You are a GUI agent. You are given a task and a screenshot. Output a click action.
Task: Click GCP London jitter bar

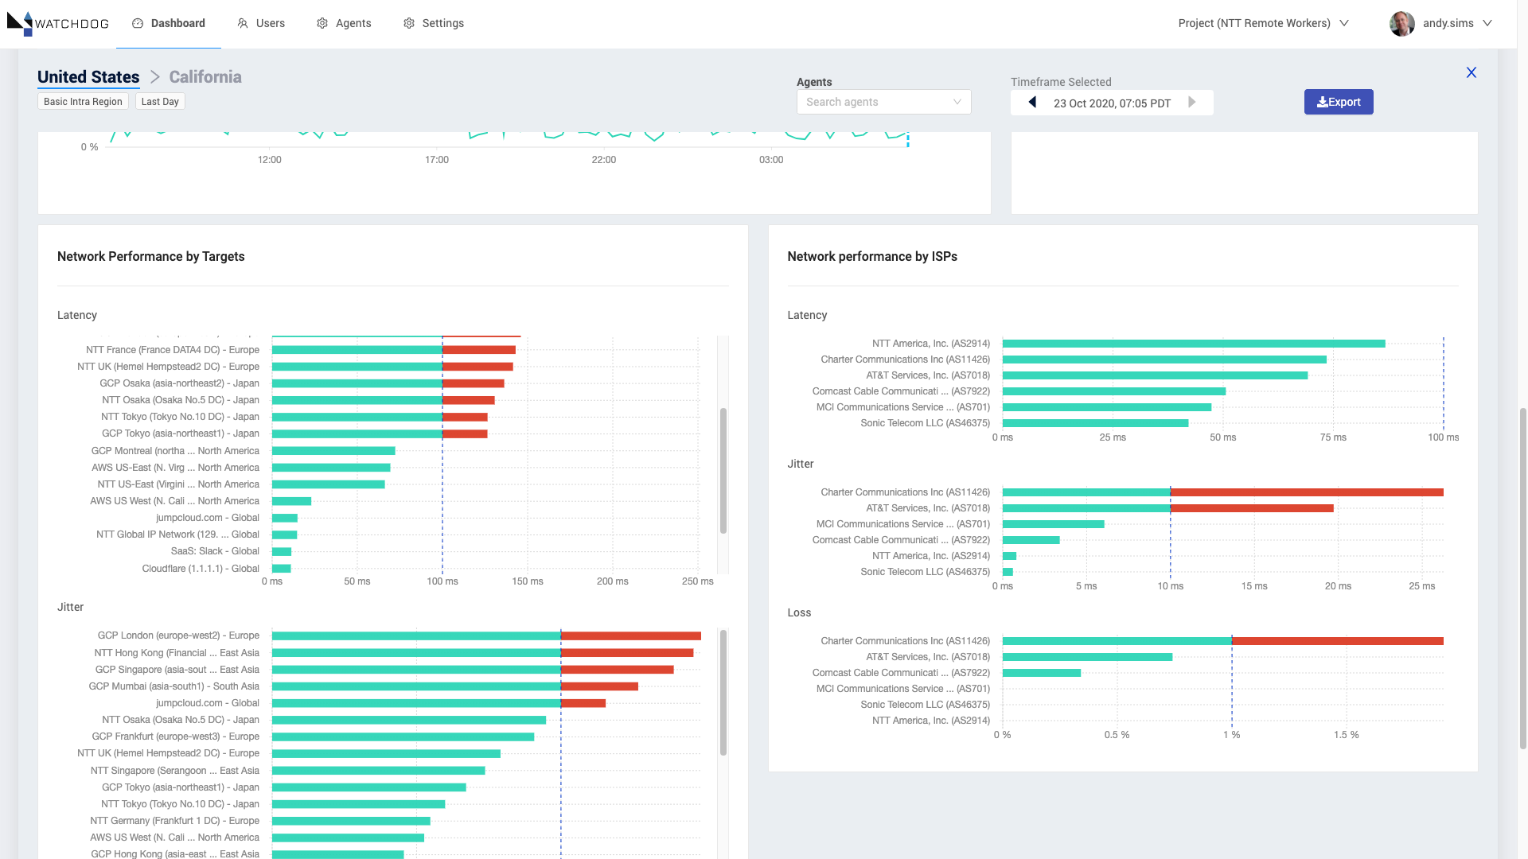[x=486, y=636]
